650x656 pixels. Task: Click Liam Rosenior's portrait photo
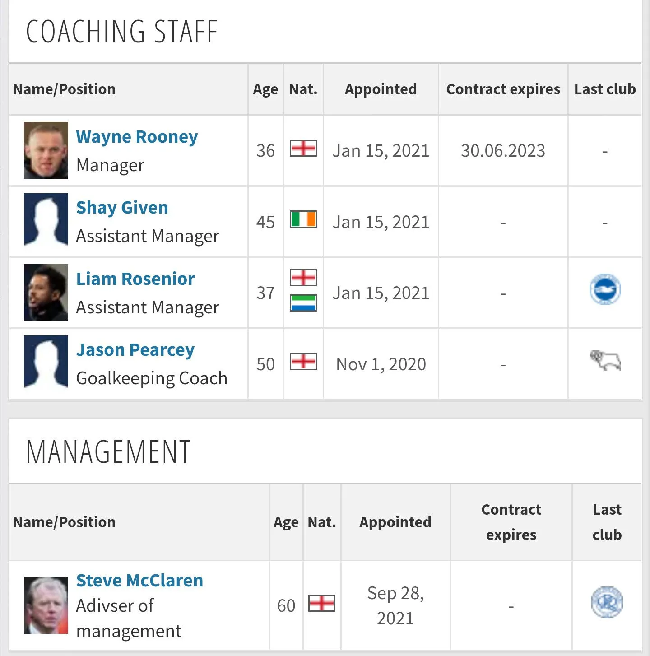click(x=46, y=293)
